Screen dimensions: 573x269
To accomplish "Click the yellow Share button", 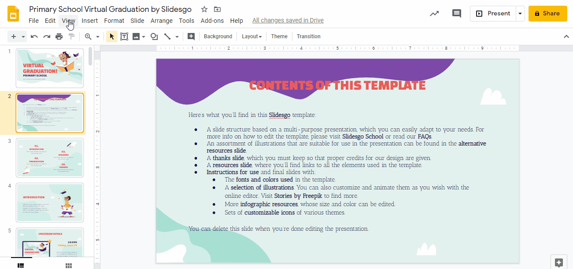I will coord(547,14).
